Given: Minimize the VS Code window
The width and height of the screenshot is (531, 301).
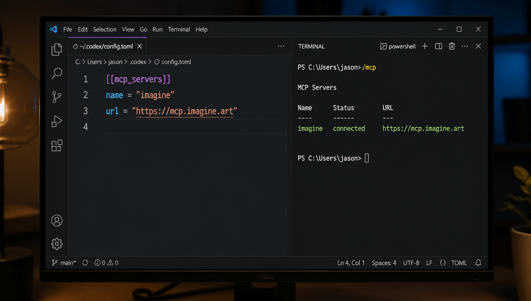Looking at the screenshot, I should click(440, 29).
